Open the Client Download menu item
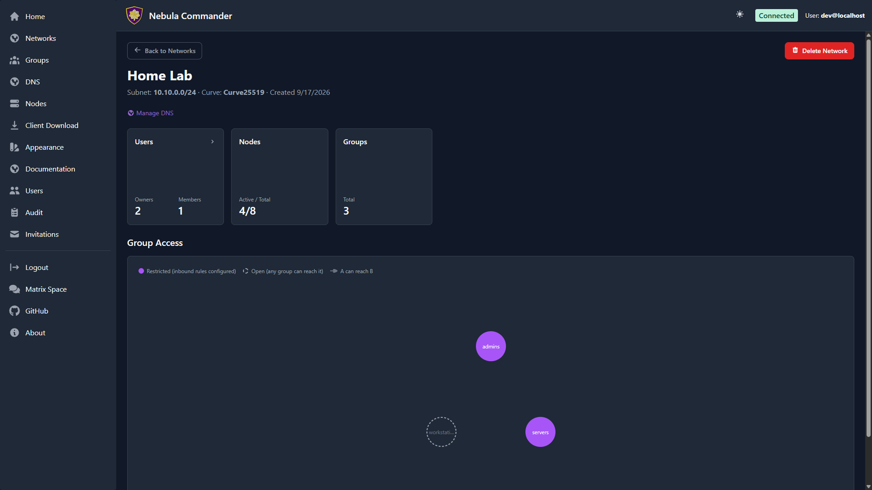This screenshot has height=490, width=872. (58, 125)
